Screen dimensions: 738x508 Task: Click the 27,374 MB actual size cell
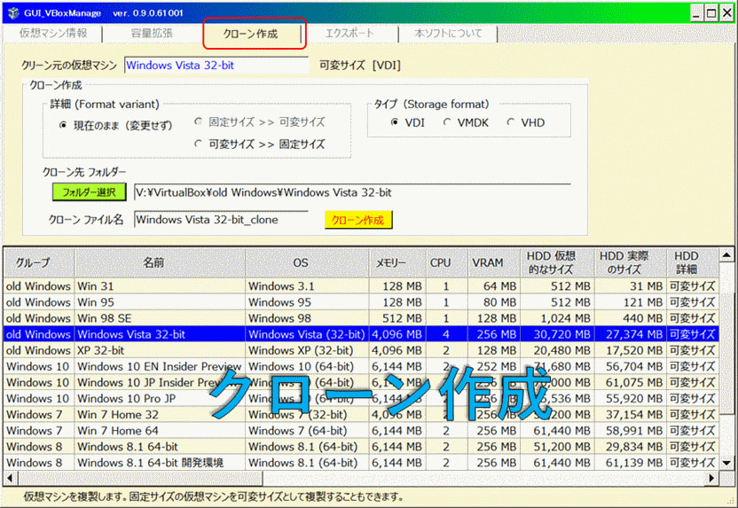coord(630,334)
